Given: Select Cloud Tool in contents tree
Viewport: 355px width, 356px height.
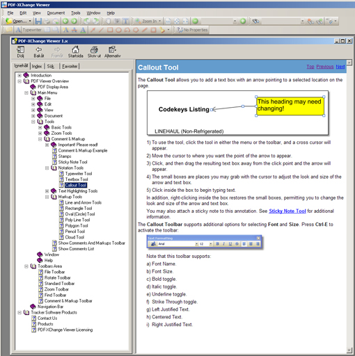Looking at the screenshot, I should 74,237.
